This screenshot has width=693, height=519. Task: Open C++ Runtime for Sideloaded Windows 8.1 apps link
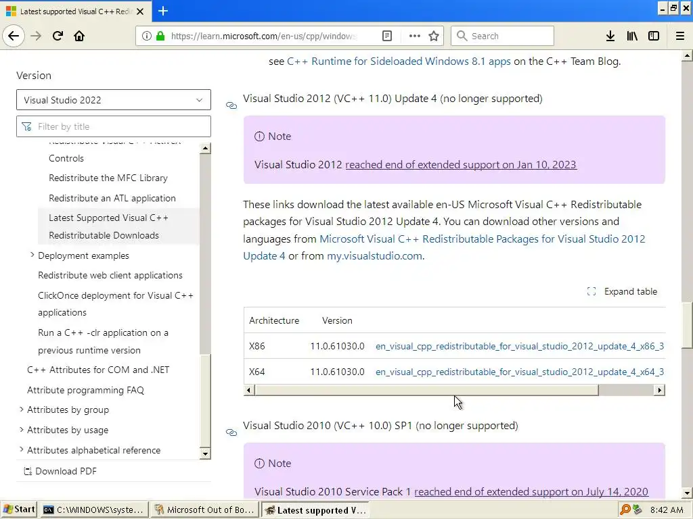click(399, 61)
